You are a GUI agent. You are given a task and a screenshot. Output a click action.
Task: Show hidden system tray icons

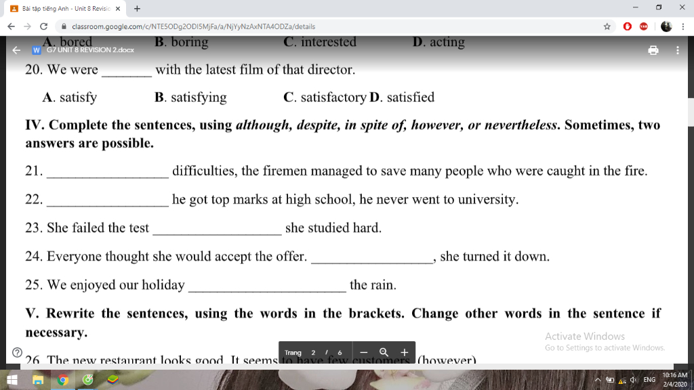[x=598, y=380]
